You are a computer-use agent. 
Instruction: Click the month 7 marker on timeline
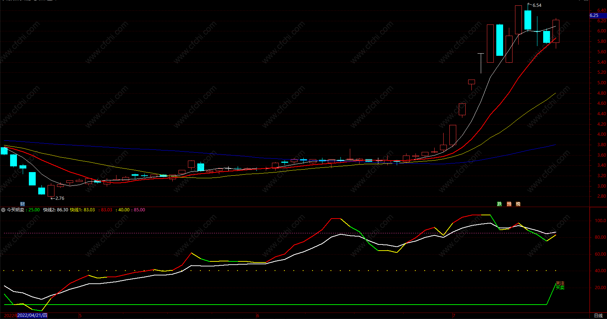[454, 316]
